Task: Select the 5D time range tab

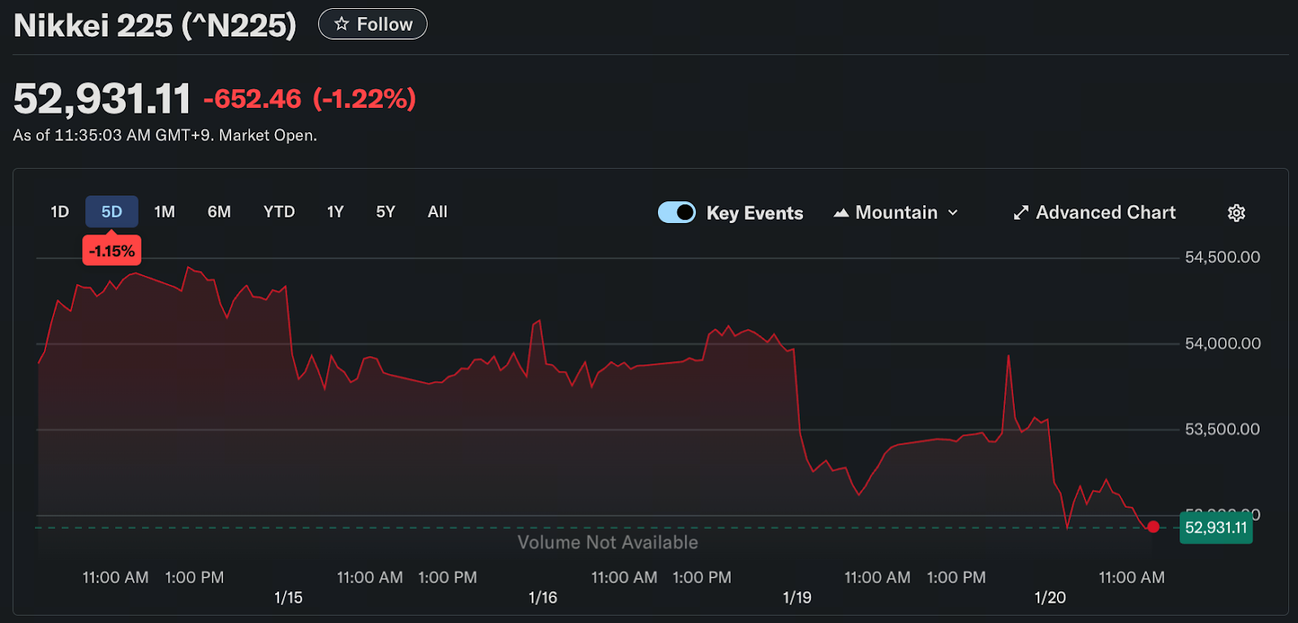Action: [112, 212]
